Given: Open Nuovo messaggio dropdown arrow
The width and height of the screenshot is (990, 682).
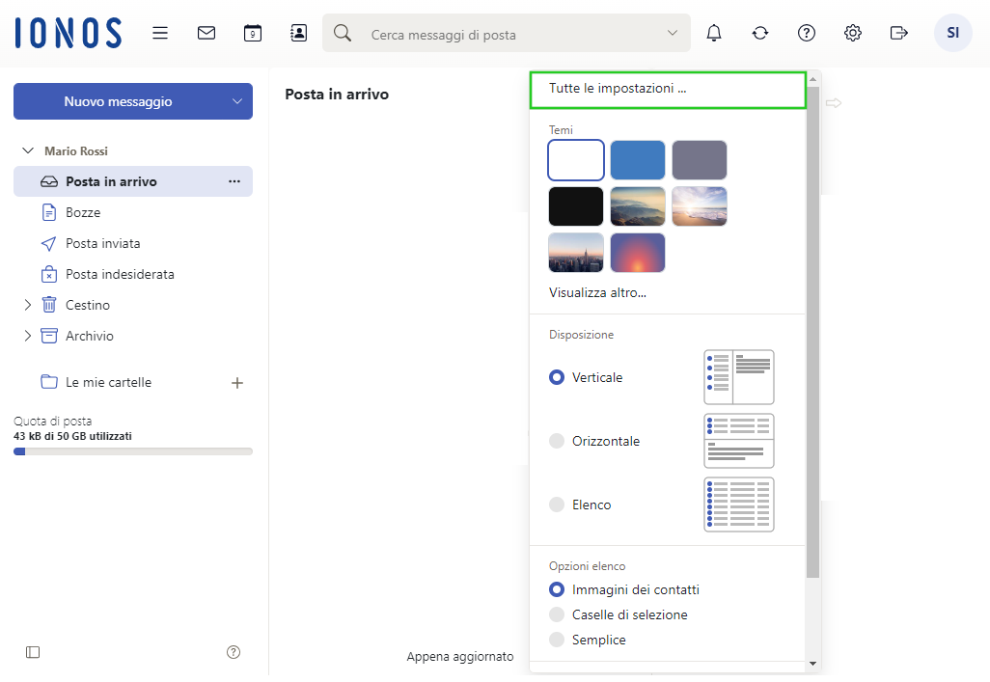Looking at the screenshot, I should click(237, 101).
